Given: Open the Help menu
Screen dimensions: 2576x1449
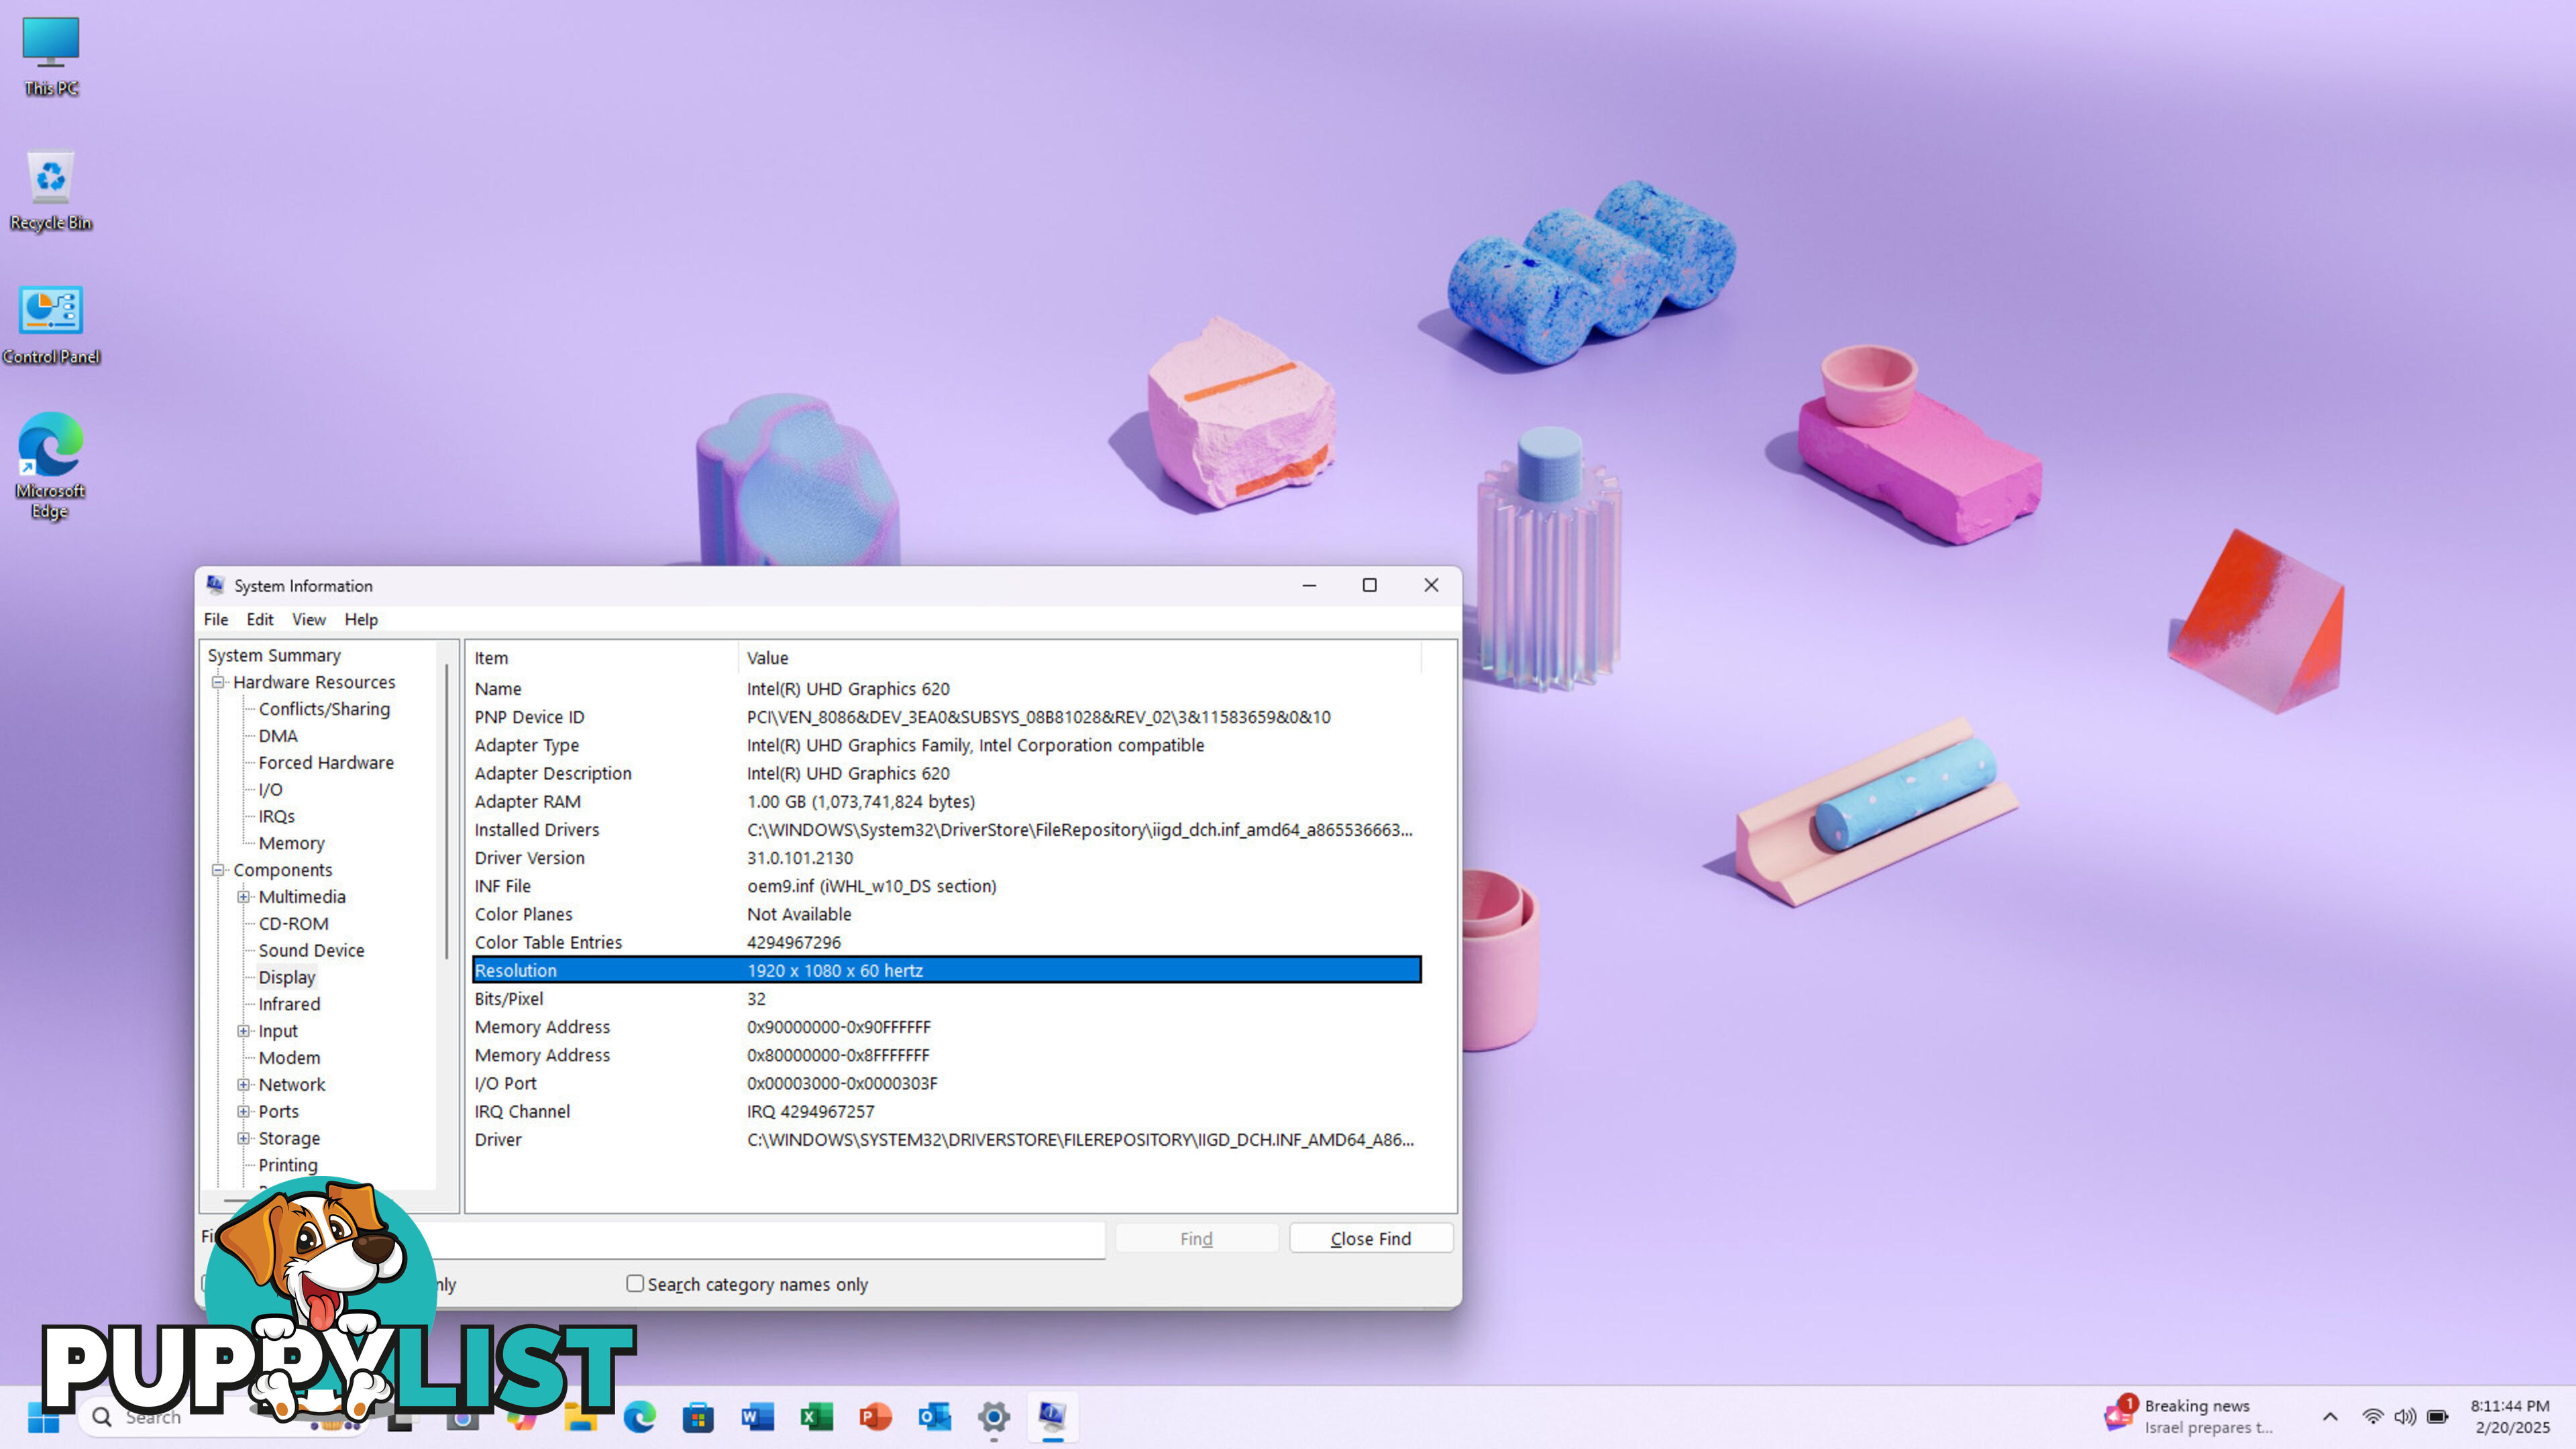Looking at the screenshot, I should click(x=361, y=619).
